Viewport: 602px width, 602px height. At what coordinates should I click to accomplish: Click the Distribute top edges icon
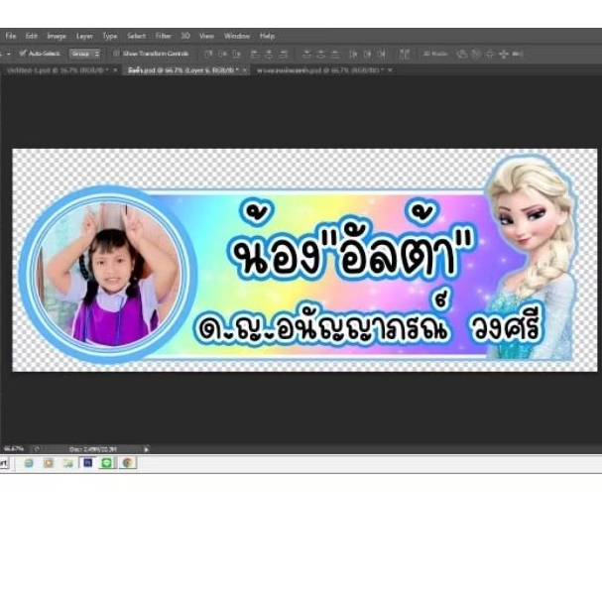pyautogui.click(x=306, y=55)
